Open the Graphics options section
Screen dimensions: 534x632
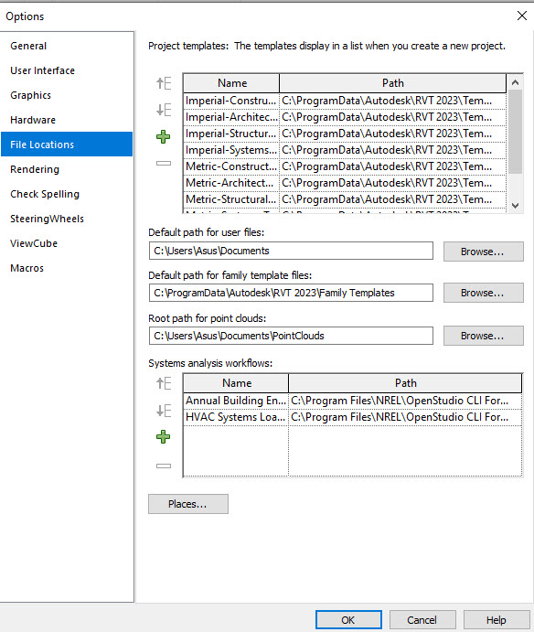point(30,95)
